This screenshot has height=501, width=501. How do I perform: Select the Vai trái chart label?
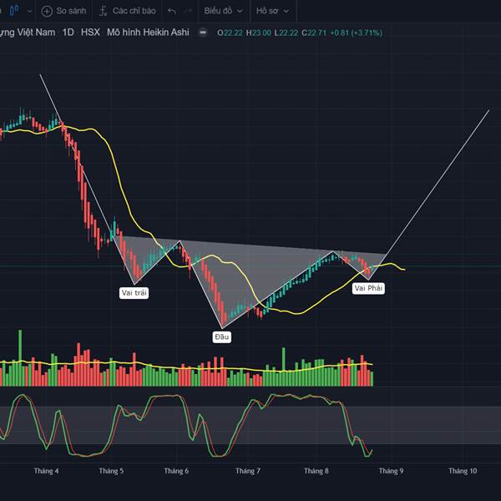(134, 293)
